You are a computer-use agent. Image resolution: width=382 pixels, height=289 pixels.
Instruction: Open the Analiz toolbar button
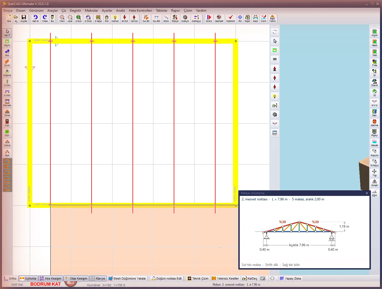209,19
